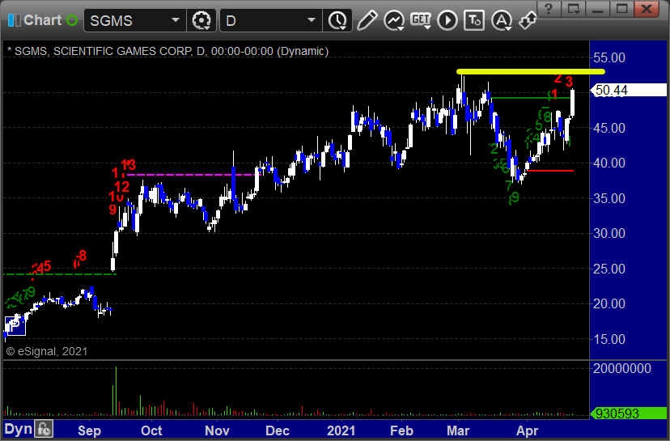Click the double-arrow icon after A
Image resolution: width=670 pixels, height=441 pixels.
click(528, 20)
